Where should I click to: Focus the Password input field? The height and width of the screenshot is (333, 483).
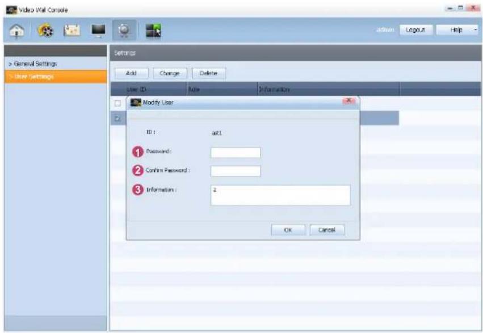[236, 153]
